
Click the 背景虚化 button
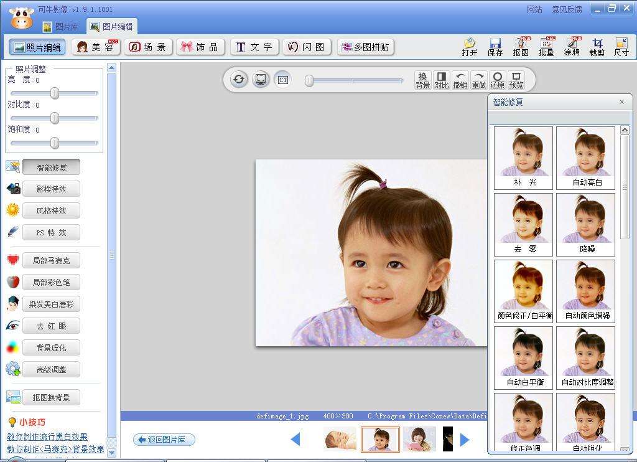click(x=51, y=347)
